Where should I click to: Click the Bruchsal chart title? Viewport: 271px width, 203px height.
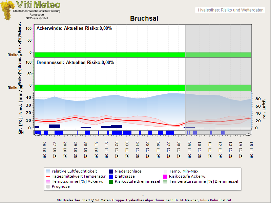tap(144, 18)
